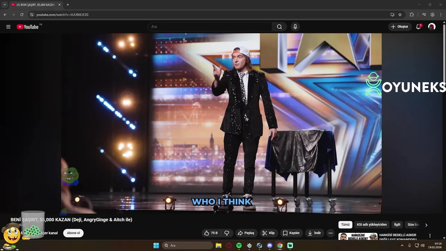Image resolution: width=446 pixels, height=251 pixels.
Task: Open Chrome extensions puzzle icon
Action: point(412,15)
